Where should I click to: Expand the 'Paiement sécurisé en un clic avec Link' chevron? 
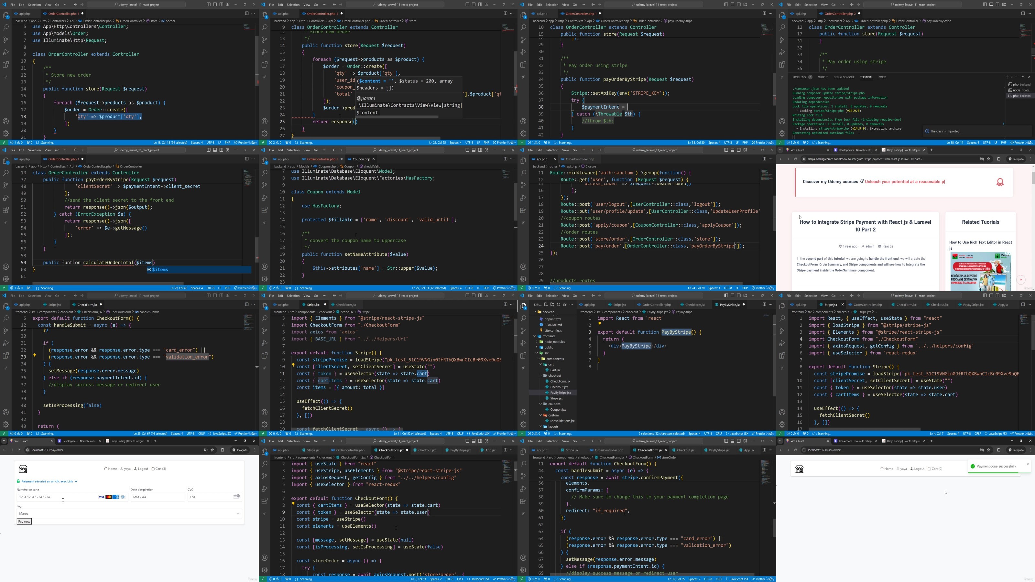coord(76,481)
